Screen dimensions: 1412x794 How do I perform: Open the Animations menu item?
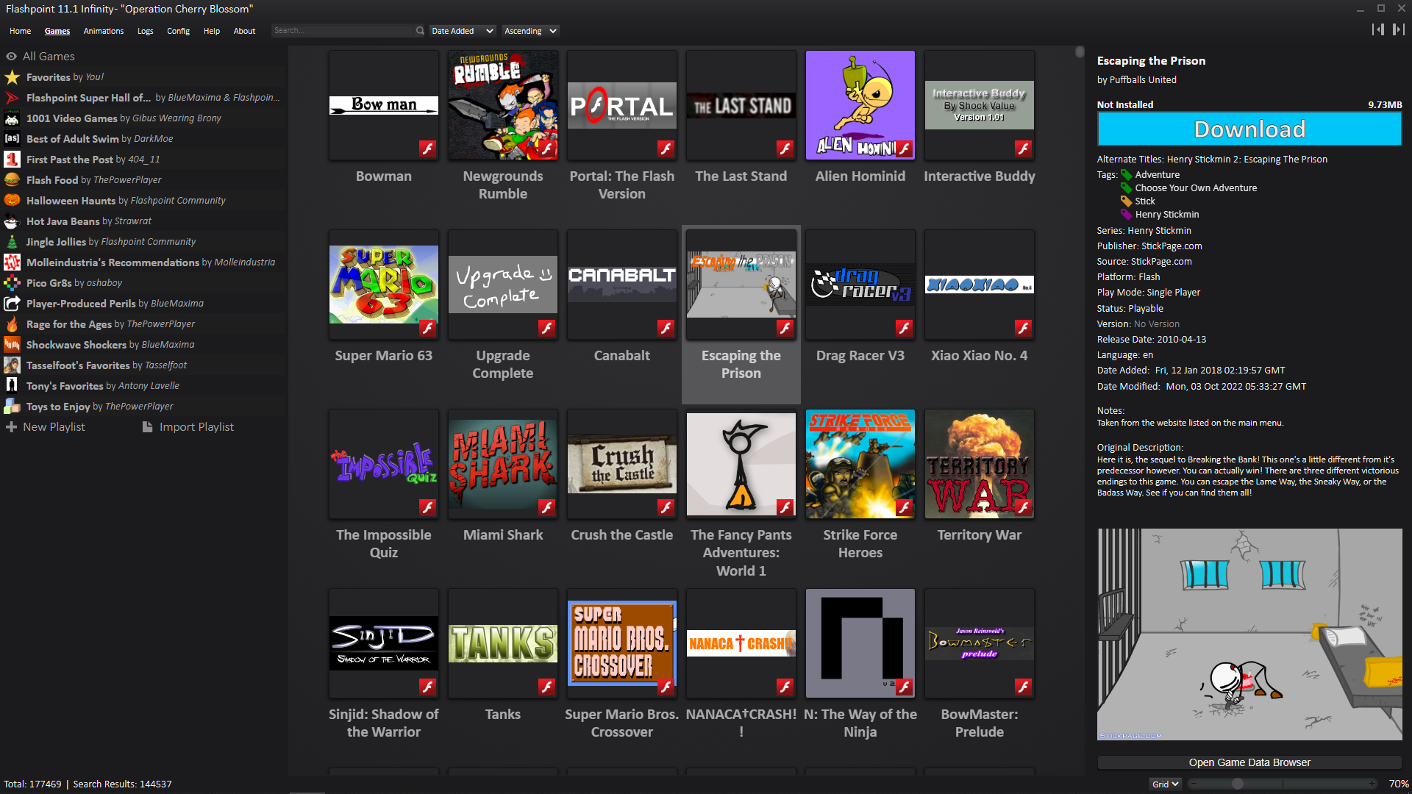(x=104, y=30)
